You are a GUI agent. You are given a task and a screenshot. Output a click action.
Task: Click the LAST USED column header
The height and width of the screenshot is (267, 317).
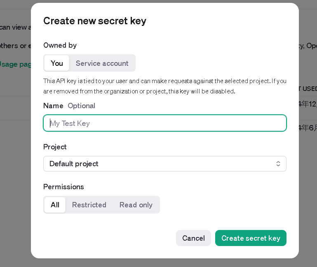pos(308,88)
